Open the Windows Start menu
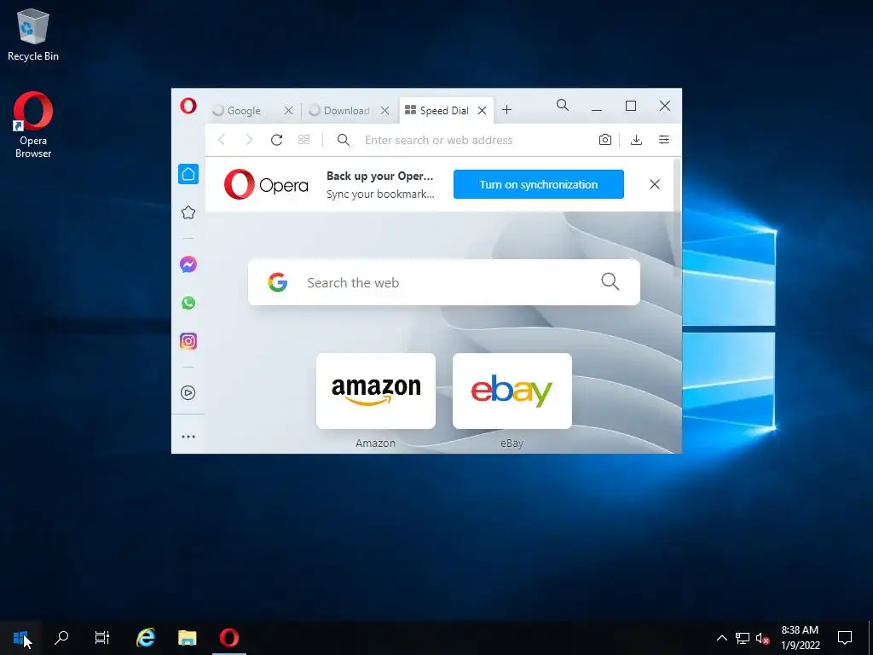This screenshot has height=655, width=873. click(x=20, y=638)
